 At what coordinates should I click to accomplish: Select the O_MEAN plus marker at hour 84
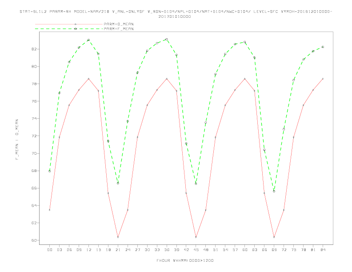pos(323,79)
